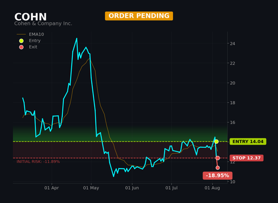This screenshot has height=203, width=278.
Task: Click the Entry legend label
Action: pyautogui.click(x=34, y=41)
